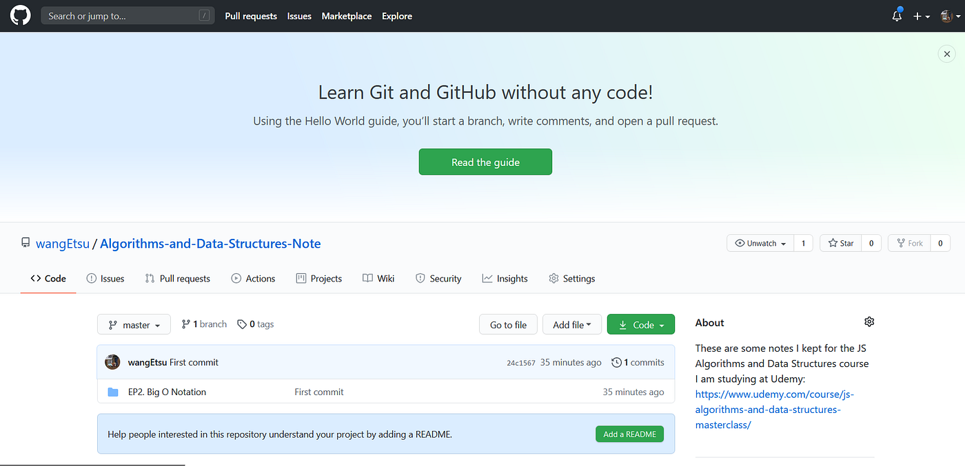Open Marketplace in top navigation
Image resolution: width=965 pixels, height=466 pixels.
(x=347, y=16)
